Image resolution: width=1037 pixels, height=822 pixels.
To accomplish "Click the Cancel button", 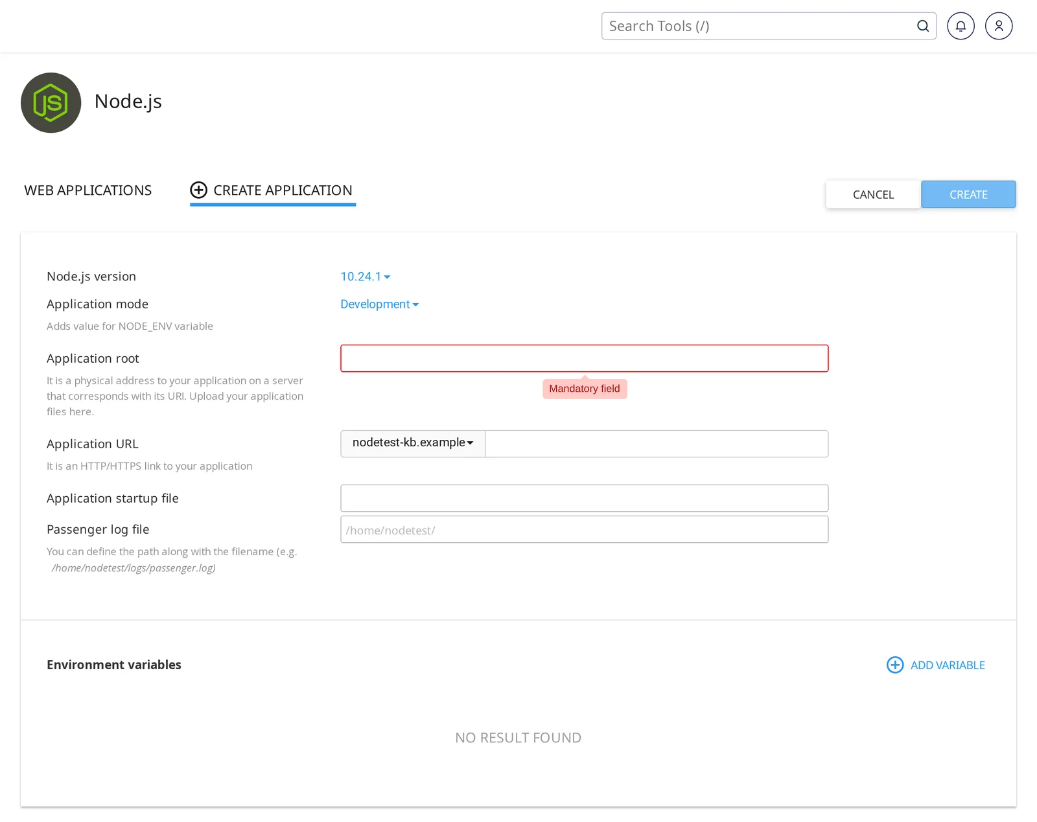I will [873, 194].
